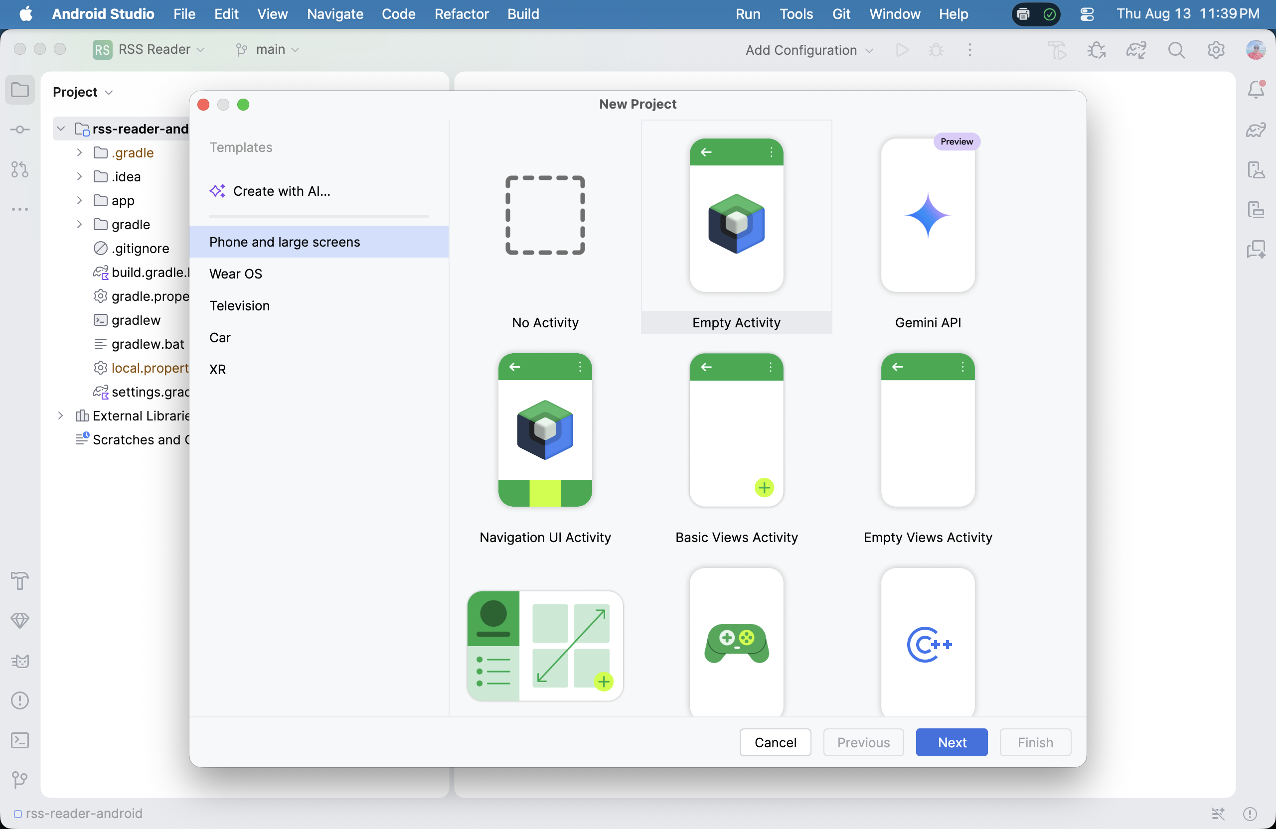1276x829 pixels.
Task: Open the Build hammer tool window
Action: (20, 581)
